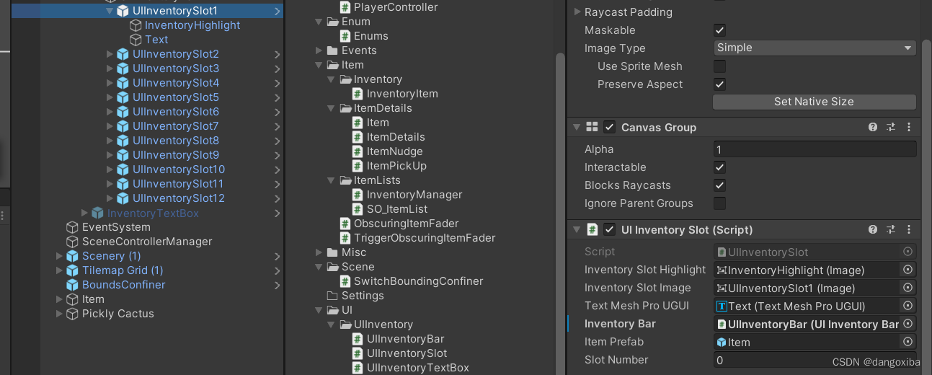The width and height of the screenshot is (932, 375).
Task: Open the ItemPickUp script file
Action: (390, 166)
